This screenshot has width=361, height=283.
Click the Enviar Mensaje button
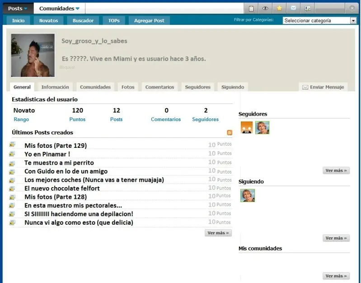coord(323,87)
